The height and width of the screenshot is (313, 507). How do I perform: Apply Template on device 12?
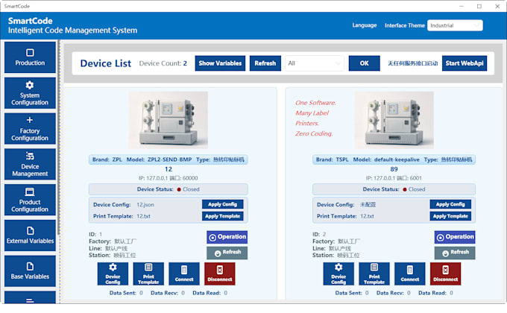point(223,216)
